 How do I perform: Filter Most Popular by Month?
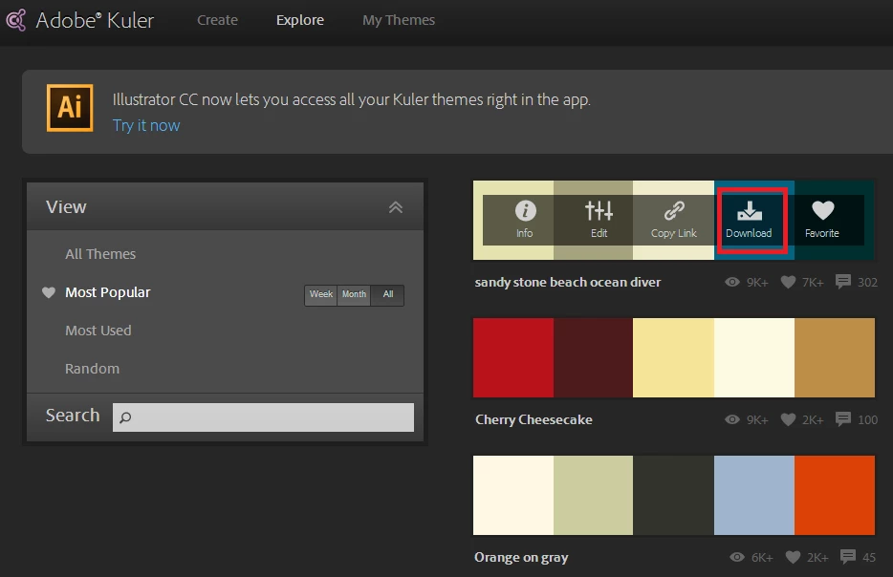[354, 295]
